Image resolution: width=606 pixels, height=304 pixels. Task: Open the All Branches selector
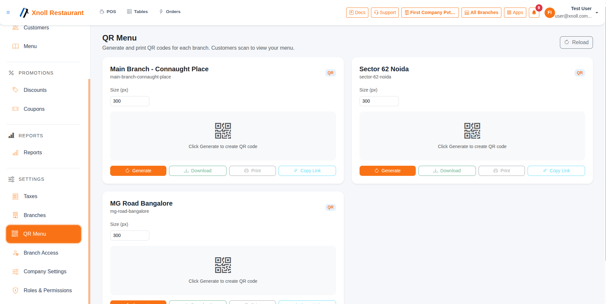[481, 12]
